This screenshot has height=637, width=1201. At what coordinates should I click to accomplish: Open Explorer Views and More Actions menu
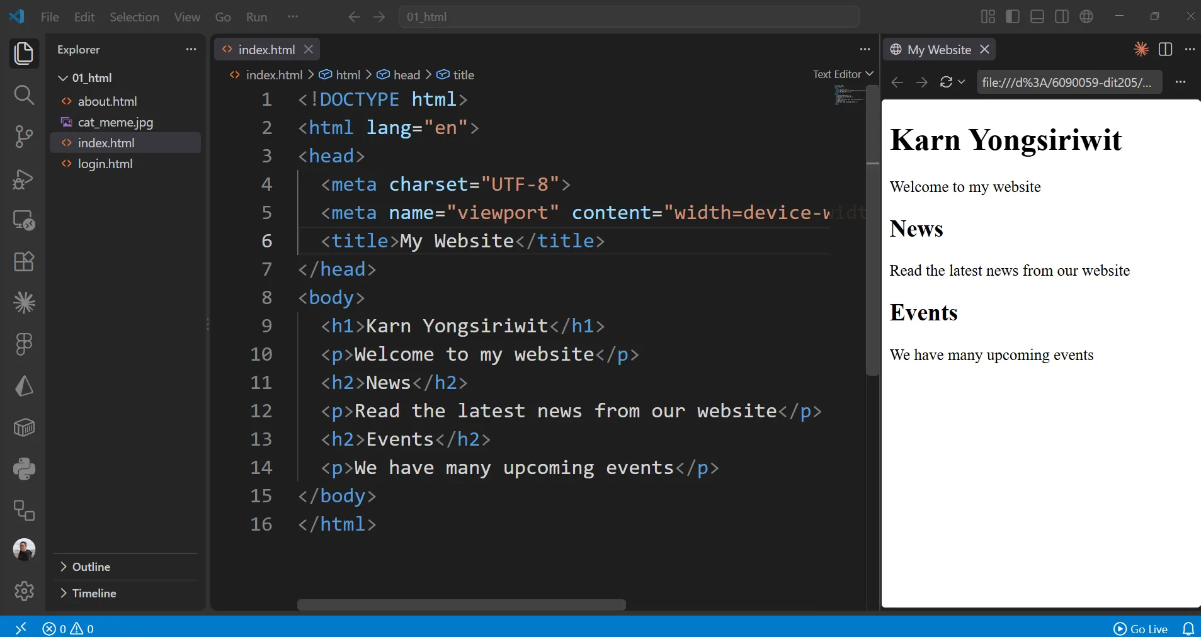point(191,49)
